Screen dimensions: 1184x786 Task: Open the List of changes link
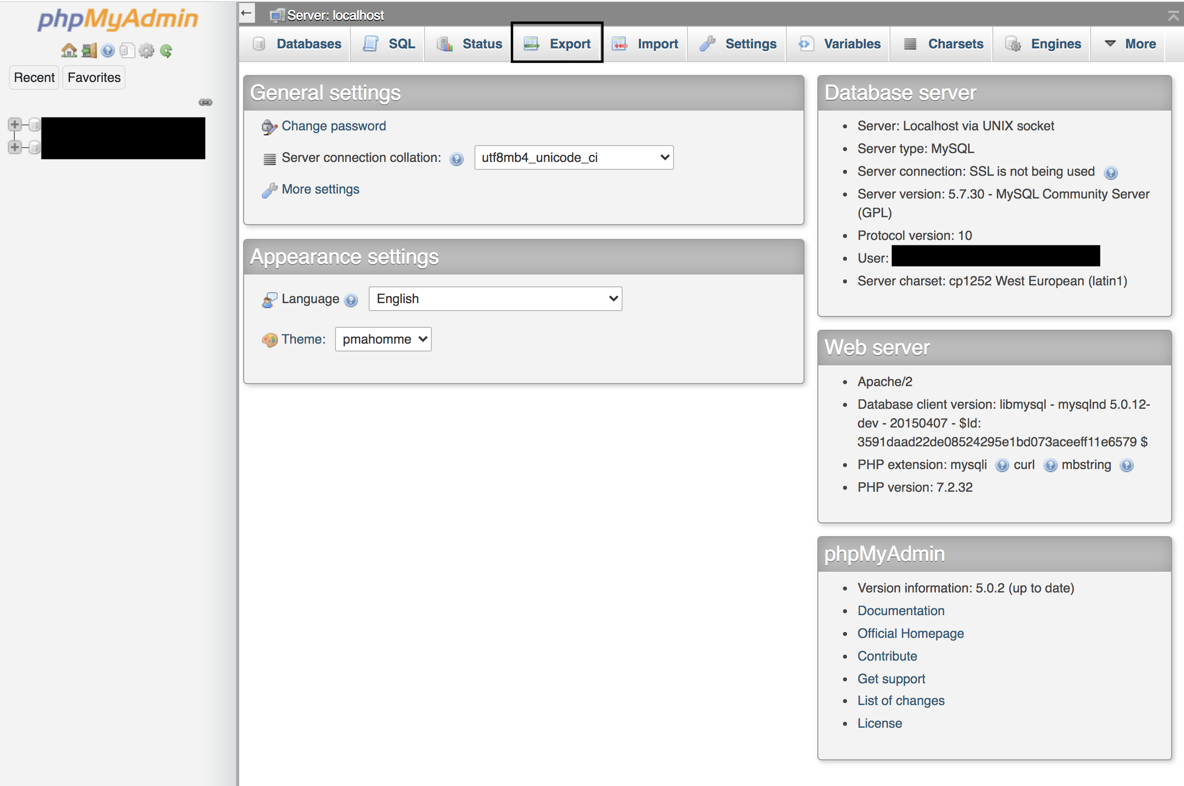tap(901, 701)
